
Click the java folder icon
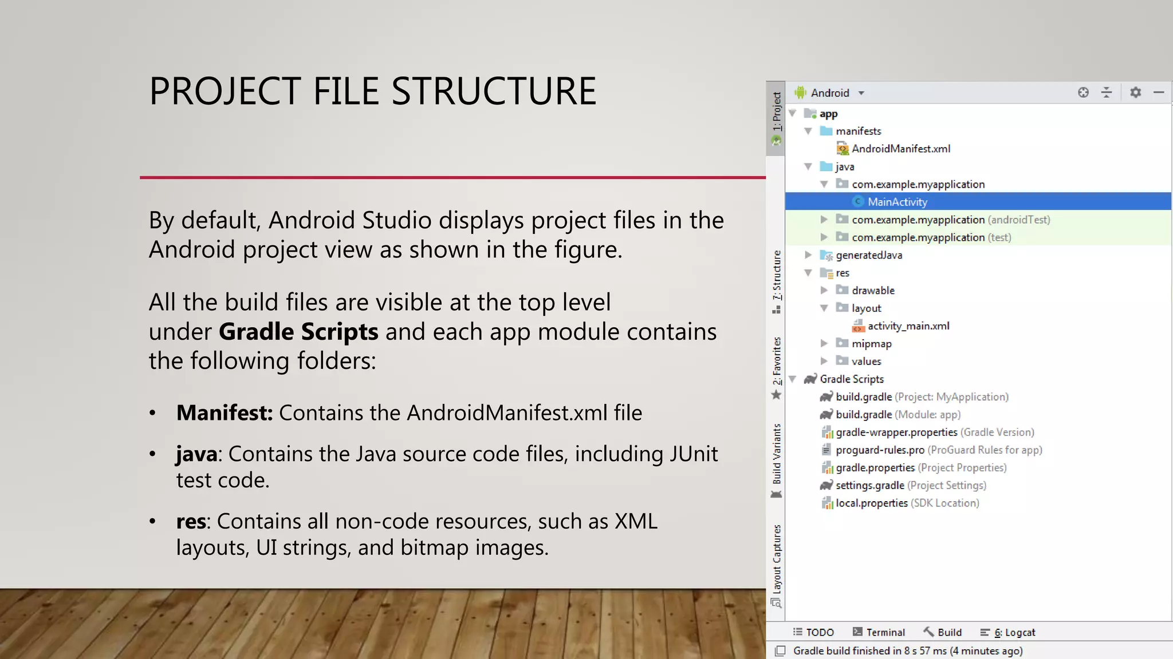(826, 166)
